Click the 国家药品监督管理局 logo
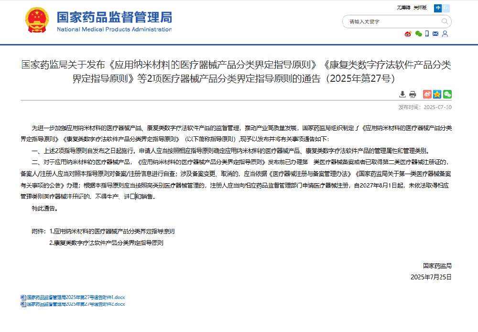 pyautogui.click(x=98, y=22)
